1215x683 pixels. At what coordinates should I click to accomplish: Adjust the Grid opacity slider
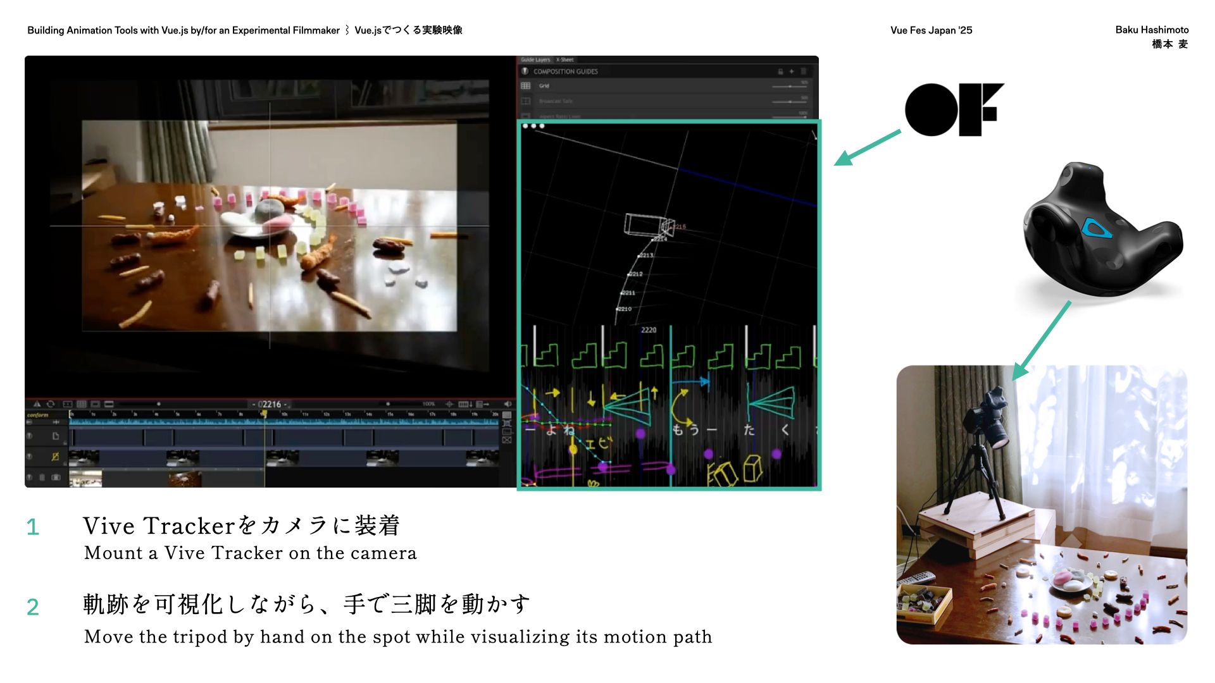[789, 86]
